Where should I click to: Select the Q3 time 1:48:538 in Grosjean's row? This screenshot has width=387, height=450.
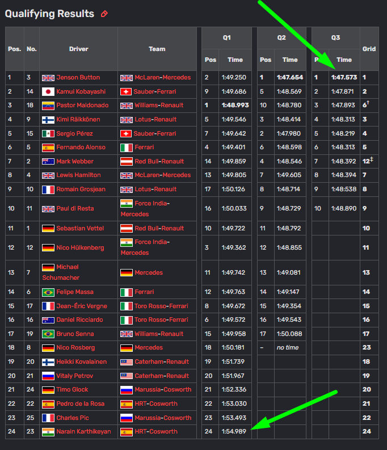pyautogui.click(x=343, y=190)
